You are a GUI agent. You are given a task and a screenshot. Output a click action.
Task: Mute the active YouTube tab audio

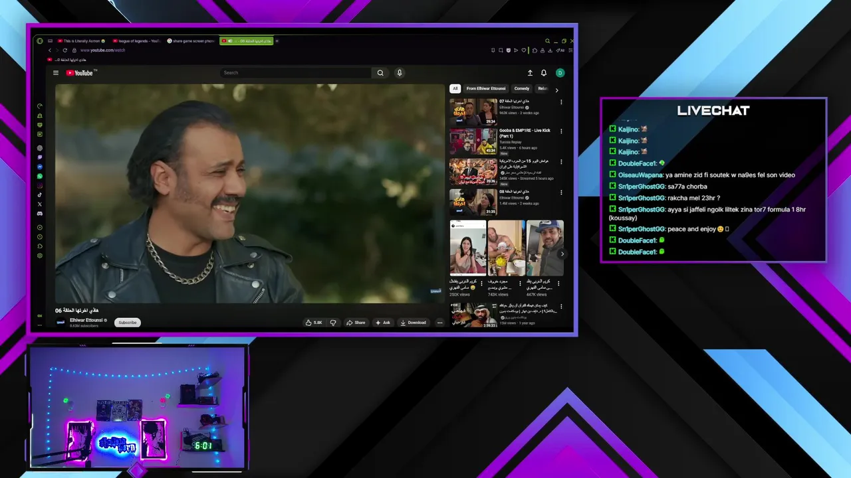tap(230, 41)
